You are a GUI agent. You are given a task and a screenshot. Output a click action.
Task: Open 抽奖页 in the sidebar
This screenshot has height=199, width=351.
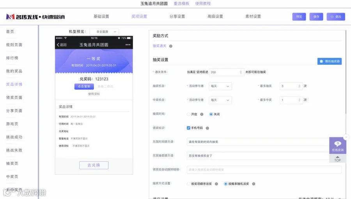(12, 163)
